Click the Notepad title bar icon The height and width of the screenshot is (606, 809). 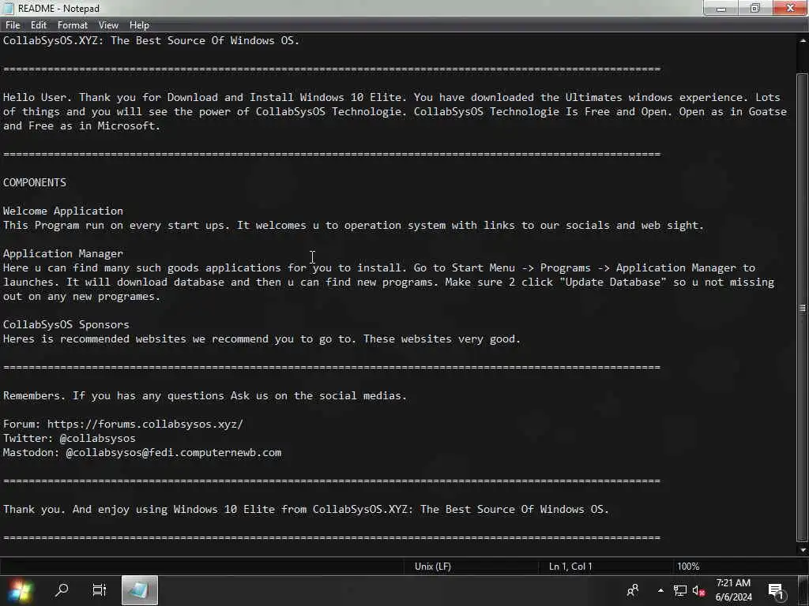click(x=8, y=8)
